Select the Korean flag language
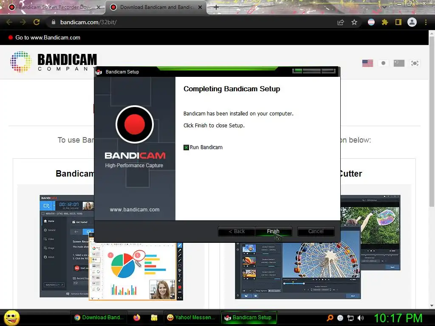The height and width of the screenshot is (326, 435). click(x=415, y=63)
